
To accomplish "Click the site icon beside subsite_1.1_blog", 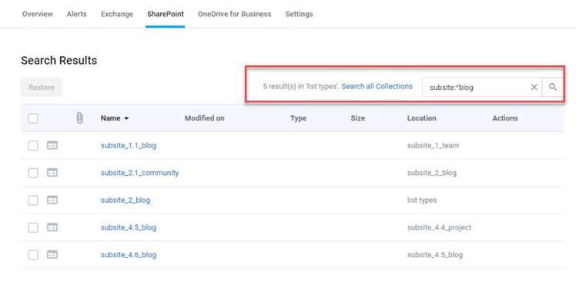I will (x=52, y=145).
